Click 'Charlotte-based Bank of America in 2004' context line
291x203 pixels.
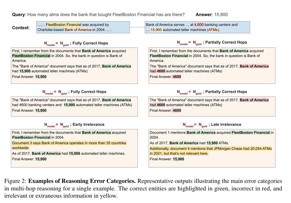pyautogui.click(x=74, y=30)
